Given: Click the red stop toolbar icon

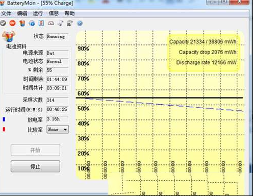Looking at the screenshot, I should 12,23.
